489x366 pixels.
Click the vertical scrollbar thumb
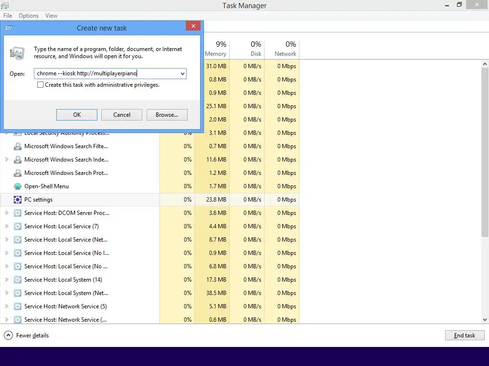pyautogui.click(x=485, y=152)
